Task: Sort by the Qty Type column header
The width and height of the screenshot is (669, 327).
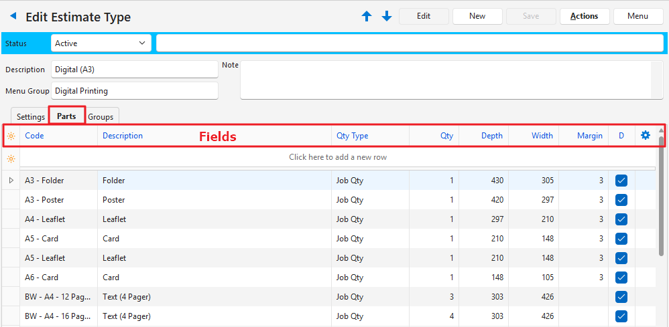Action: (353, 136)
